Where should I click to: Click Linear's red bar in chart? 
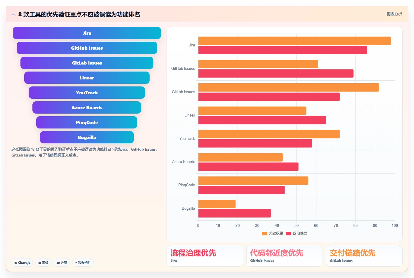[x=262, y=120]
